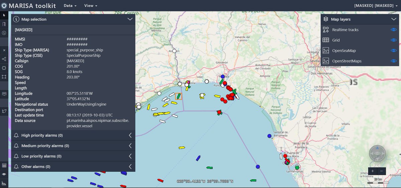Click the OpenSeaMap layer label
The image size is (401, 188).
(x=344, y=51)
